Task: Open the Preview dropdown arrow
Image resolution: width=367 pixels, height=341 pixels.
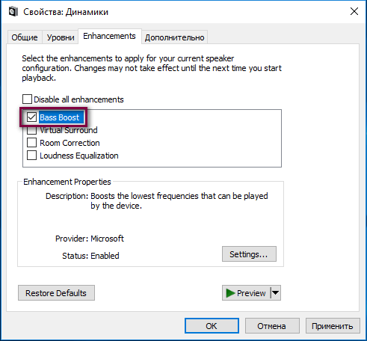Action: click(276, 292)
